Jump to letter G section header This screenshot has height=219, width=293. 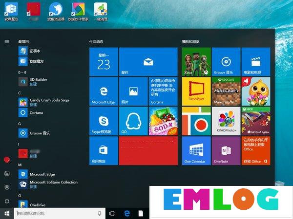(x=20, y=124)
